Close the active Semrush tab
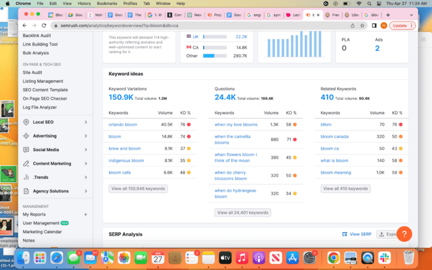The image size is (432, 270). [318, 15]
